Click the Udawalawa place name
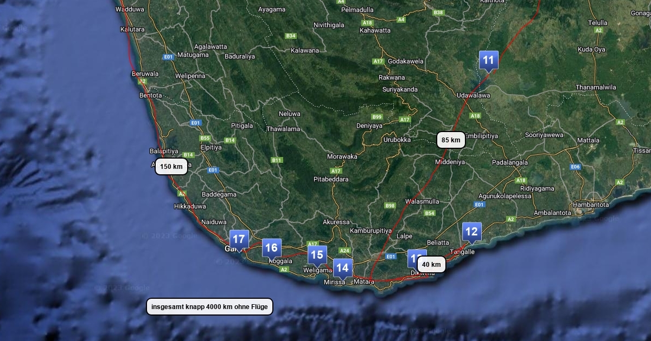 474,95
